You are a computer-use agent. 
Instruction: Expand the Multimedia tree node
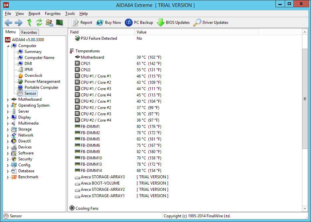click(8, 124)
